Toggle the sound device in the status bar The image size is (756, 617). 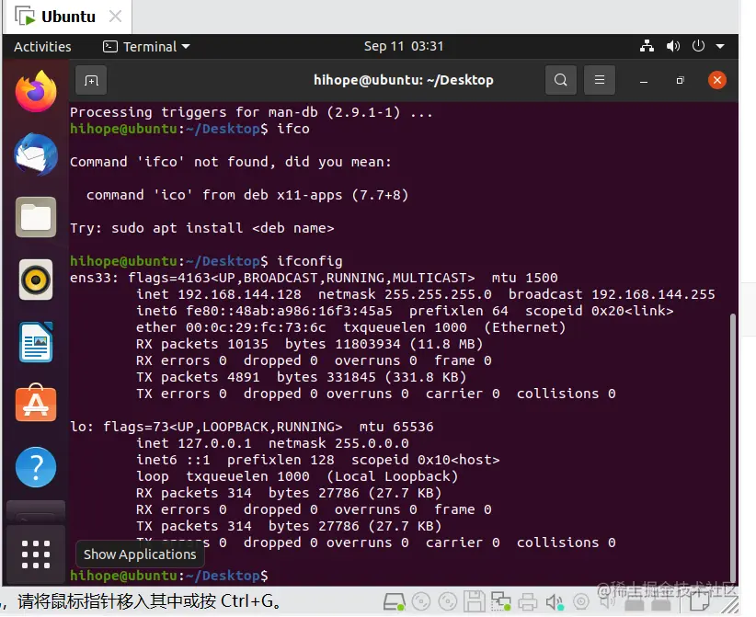(x=554, y=602)
